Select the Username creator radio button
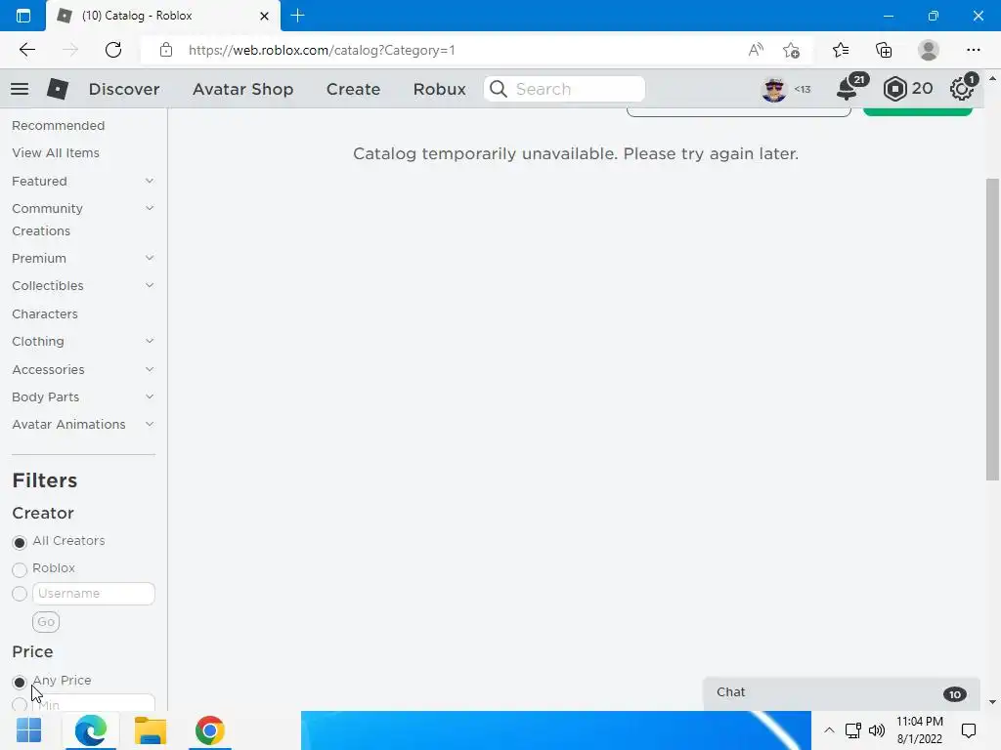1001x750 pixels. point(20,594)
